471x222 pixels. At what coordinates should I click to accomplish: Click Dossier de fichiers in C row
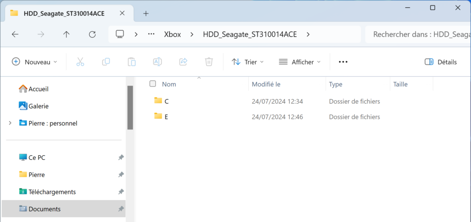click(x=355, y=102)
